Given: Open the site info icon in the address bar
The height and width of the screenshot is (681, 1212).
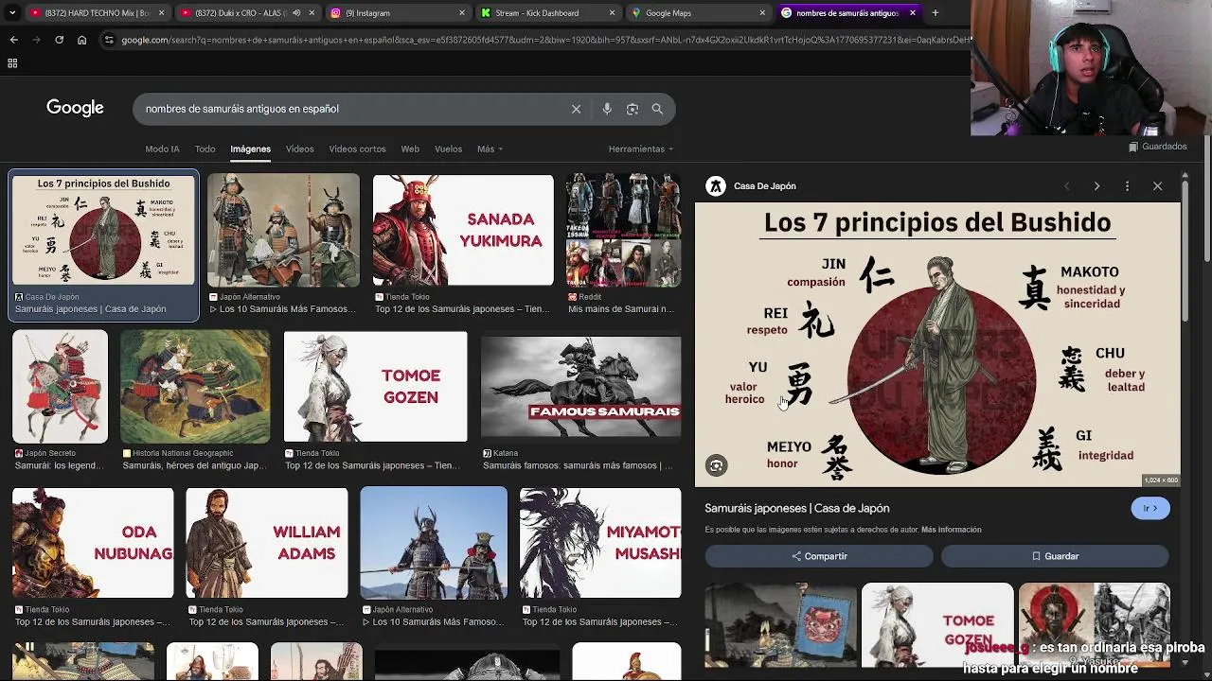Looking at the screenshot, I should 109,40.
